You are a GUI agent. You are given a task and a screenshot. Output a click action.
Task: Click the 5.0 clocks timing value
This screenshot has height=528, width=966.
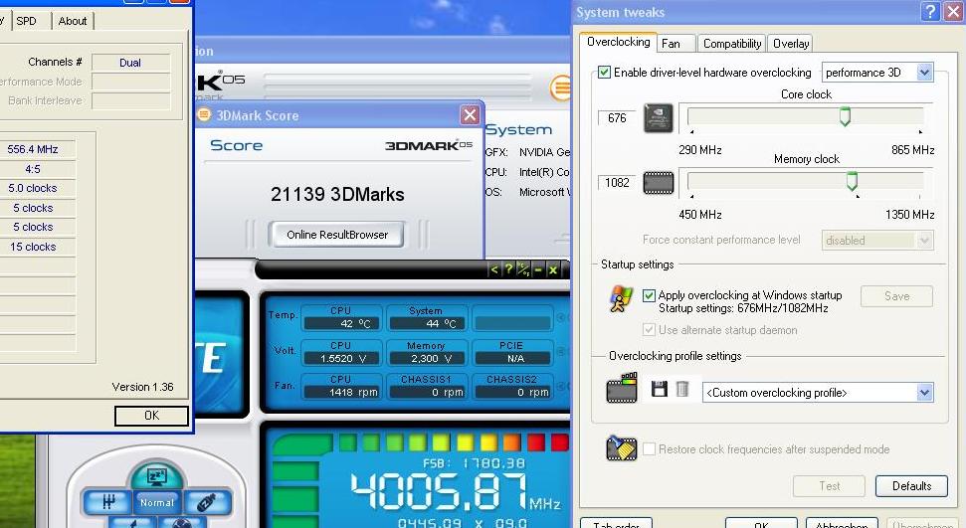[33, 188]
